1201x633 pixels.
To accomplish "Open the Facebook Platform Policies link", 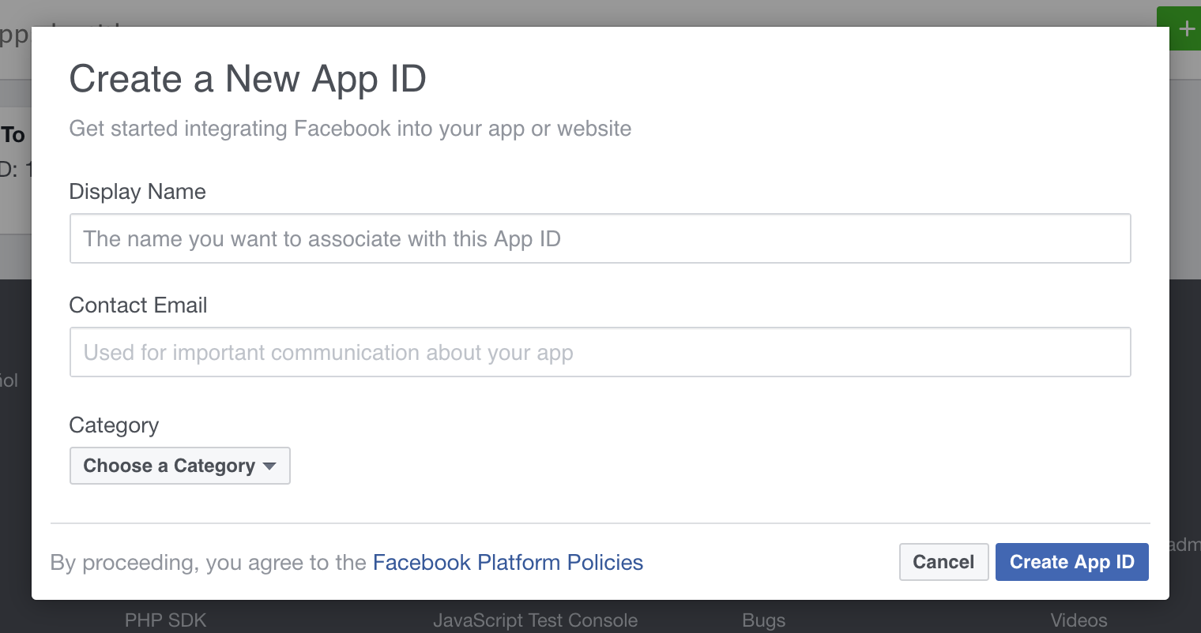I will (x=507, y=562).
